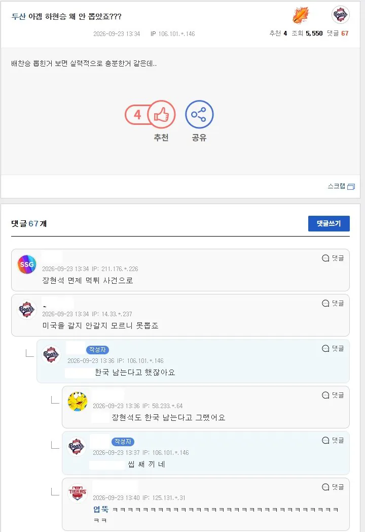Click the recommend count 4 pill

tap(137, 114)
